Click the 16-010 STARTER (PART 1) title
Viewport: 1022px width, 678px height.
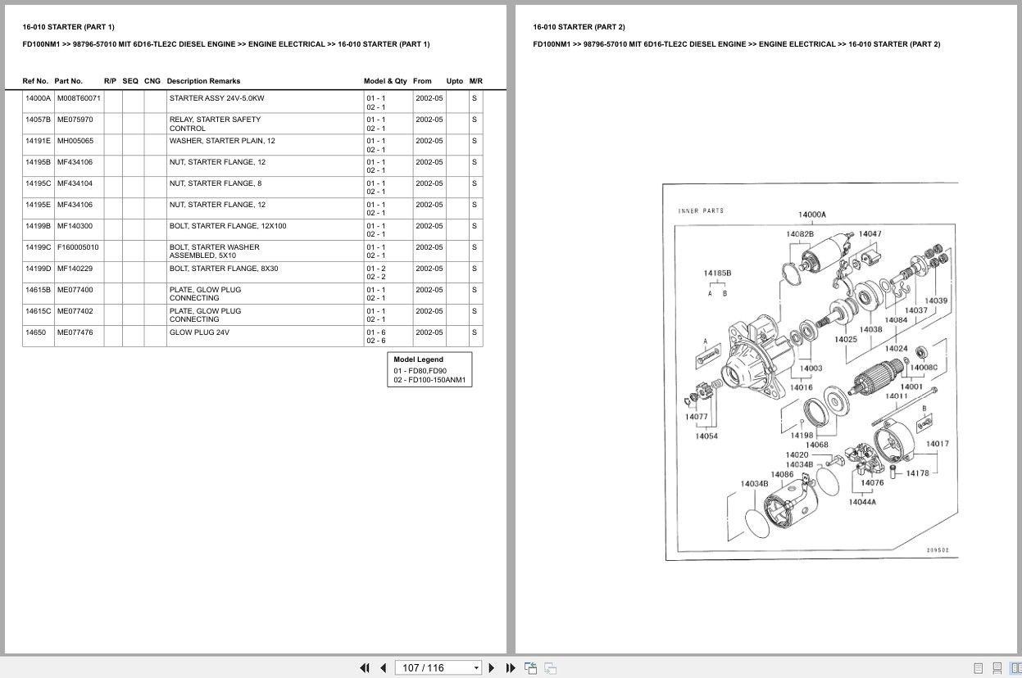pyautogui.click(x=69, y=27)
